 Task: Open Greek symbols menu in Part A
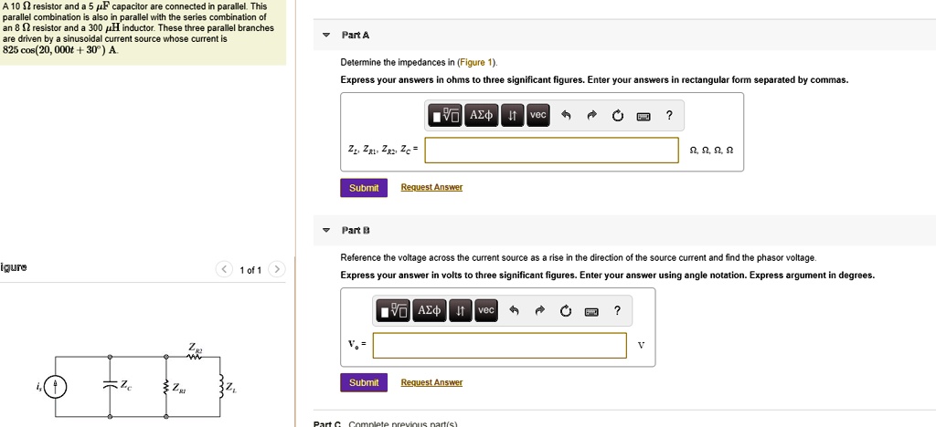click(x=481, y=116)
